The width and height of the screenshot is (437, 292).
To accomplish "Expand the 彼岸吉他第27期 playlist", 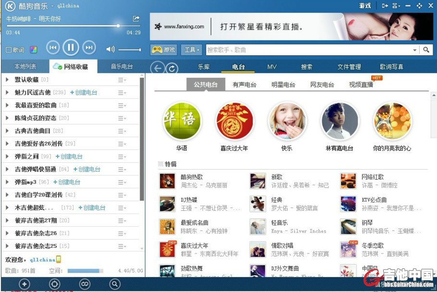I will pos(7,220).
